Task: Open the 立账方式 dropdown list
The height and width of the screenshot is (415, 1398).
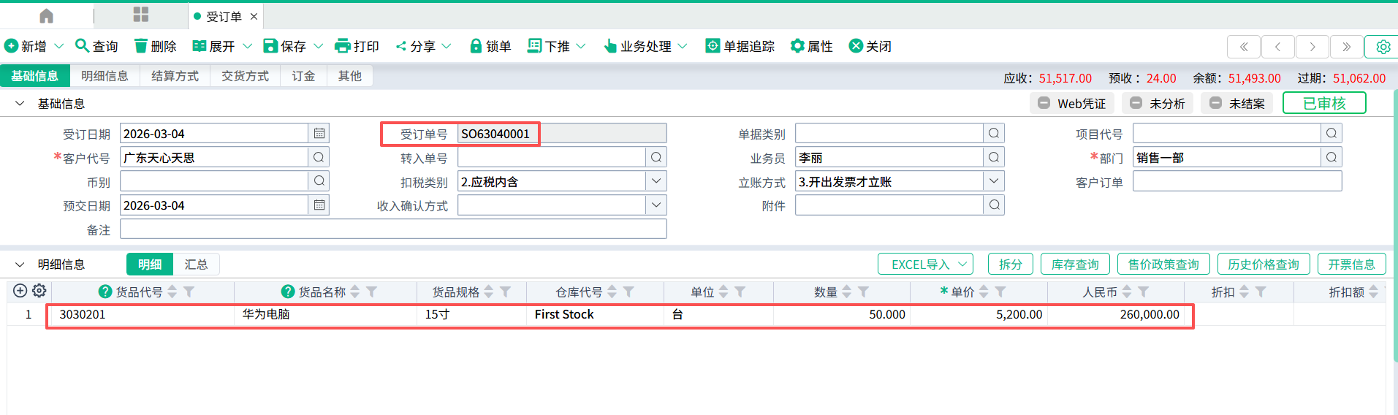Action: (993, 181)
